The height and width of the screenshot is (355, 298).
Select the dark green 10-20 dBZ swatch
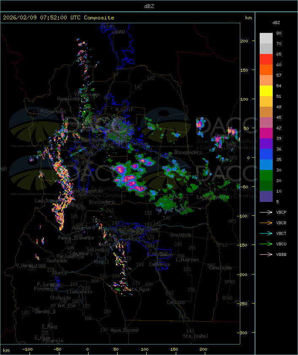(x=266, y=186)
